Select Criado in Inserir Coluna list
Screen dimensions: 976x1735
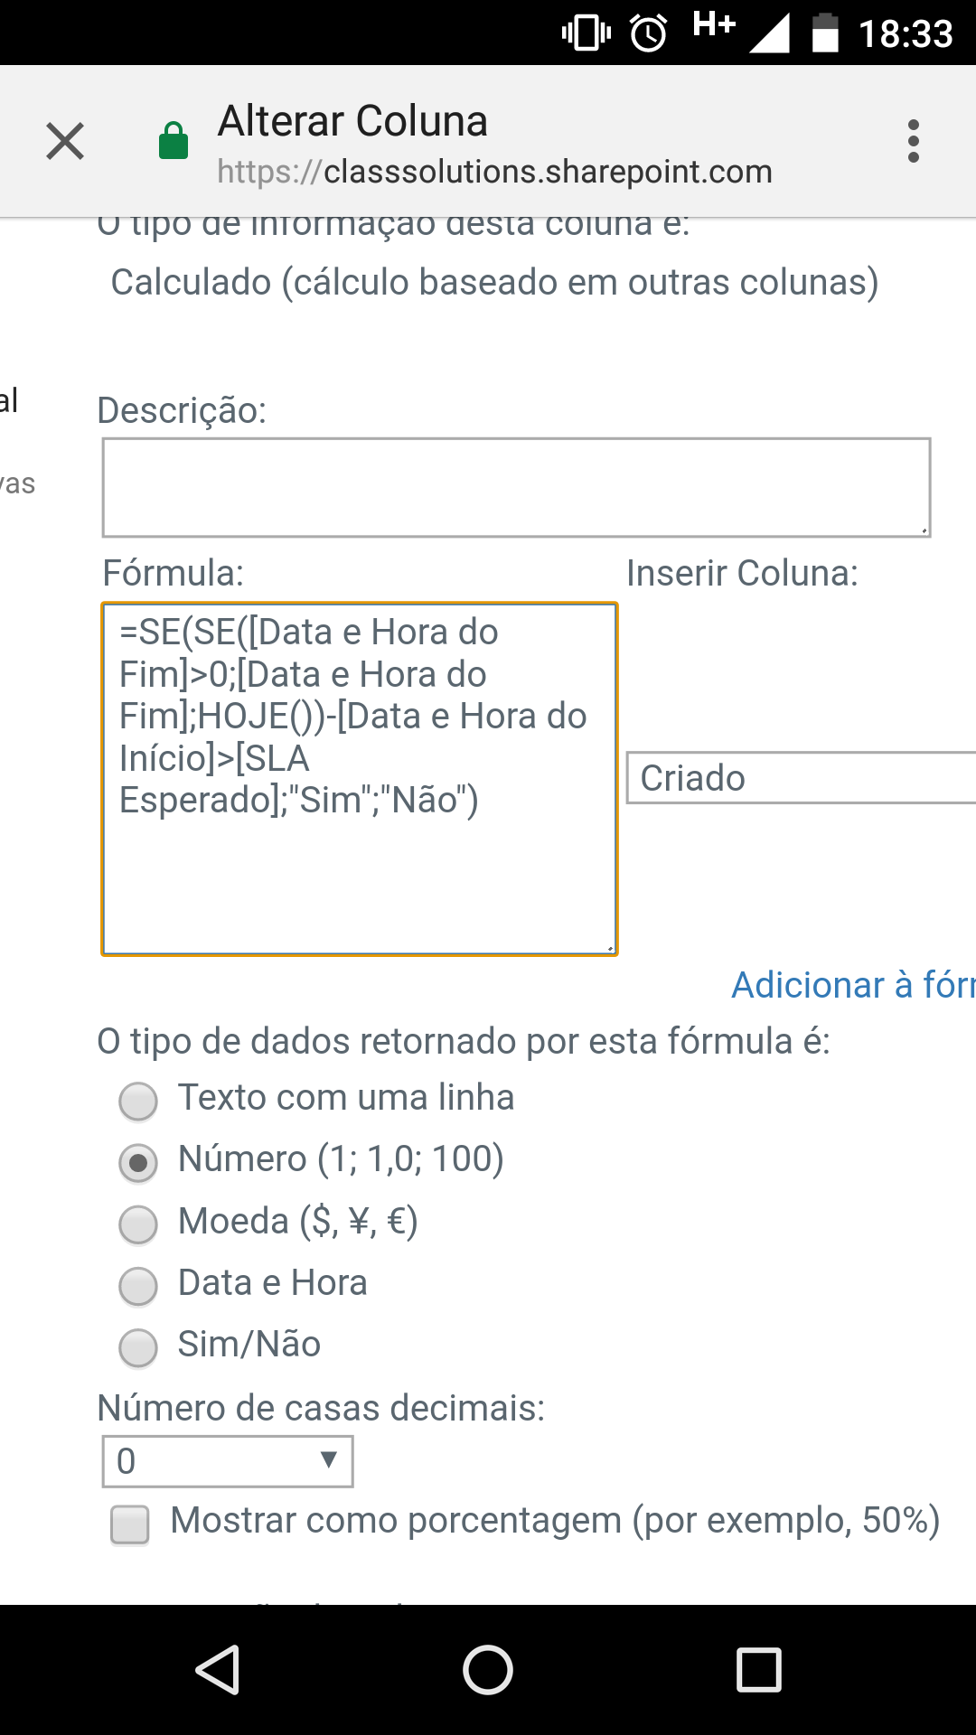801,778
